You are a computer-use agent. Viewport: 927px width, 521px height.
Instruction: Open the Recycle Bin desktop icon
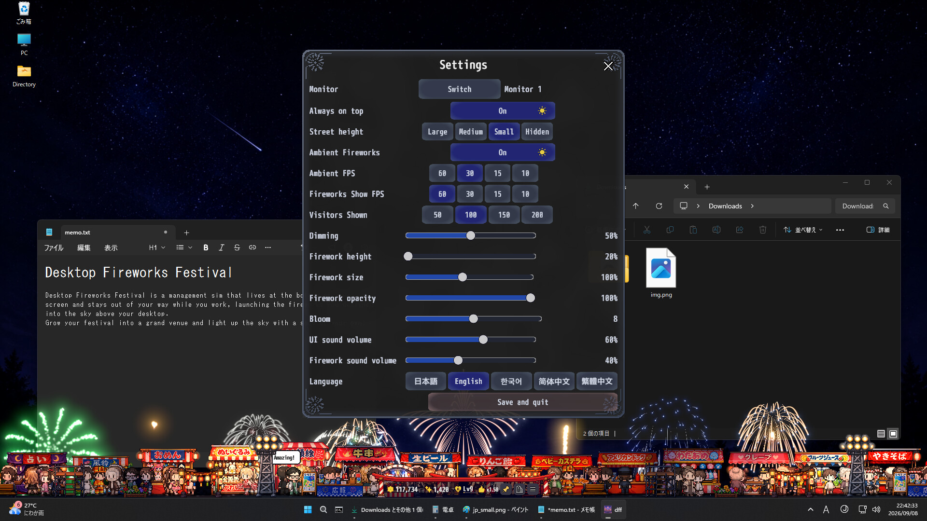pos(24,13)
